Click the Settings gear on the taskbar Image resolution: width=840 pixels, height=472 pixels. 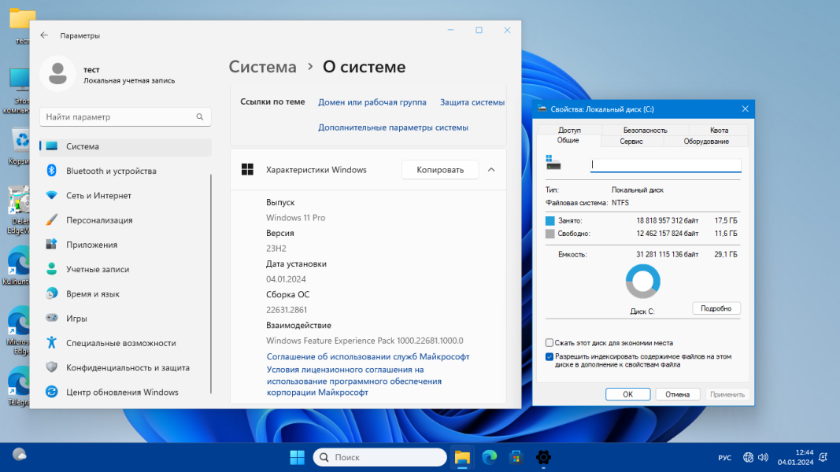[x=543, y=457]
